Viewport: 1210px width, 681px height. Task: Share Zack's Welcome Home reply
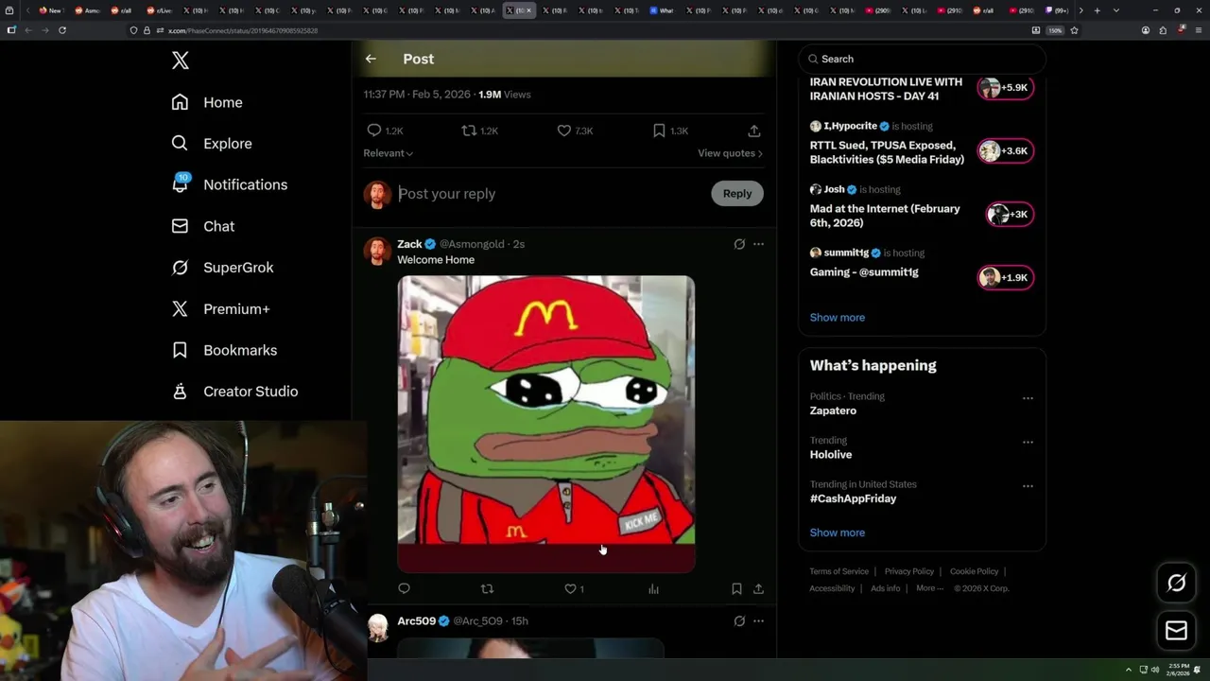tap(758, 588)
